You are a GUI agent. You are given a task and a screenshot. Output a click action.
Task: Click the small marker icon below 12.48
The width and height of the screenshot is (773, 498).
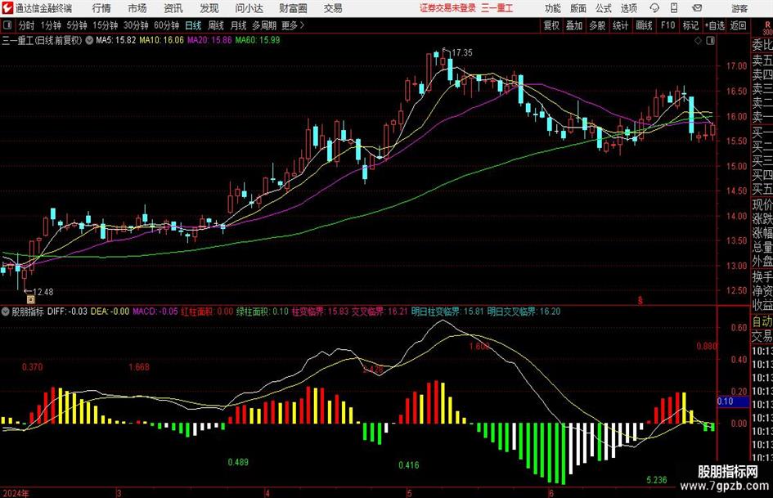[30, 298]
